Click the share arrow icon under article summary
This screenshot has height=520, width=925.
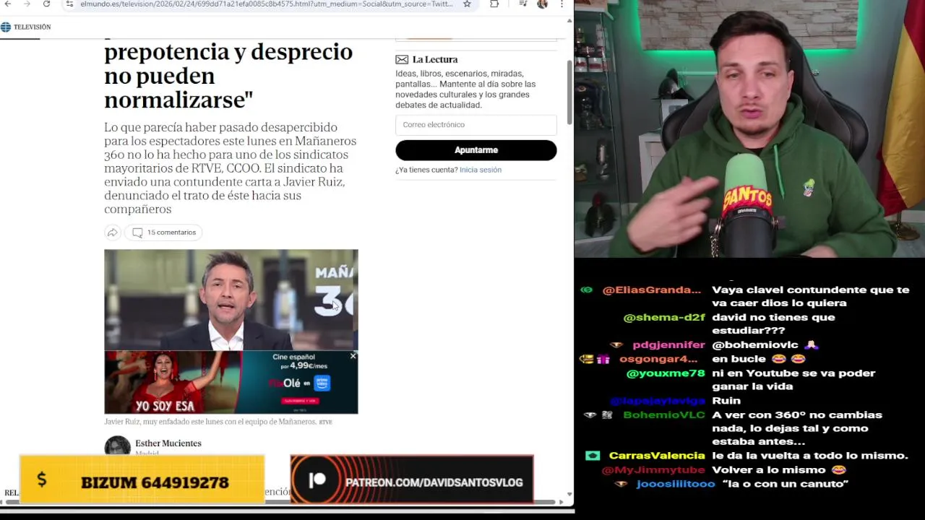coord(112,233)
